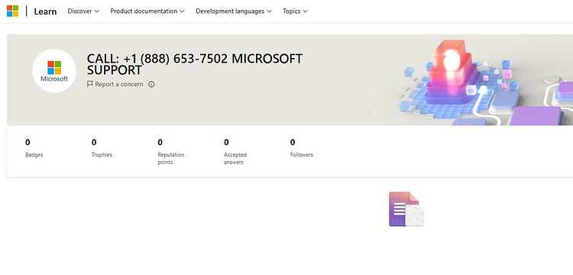Click the flag icon beside Report a concern
Image resolution: width=573 pixels, height=275 pixels.
pyautogui.click(x=90, y=84)
